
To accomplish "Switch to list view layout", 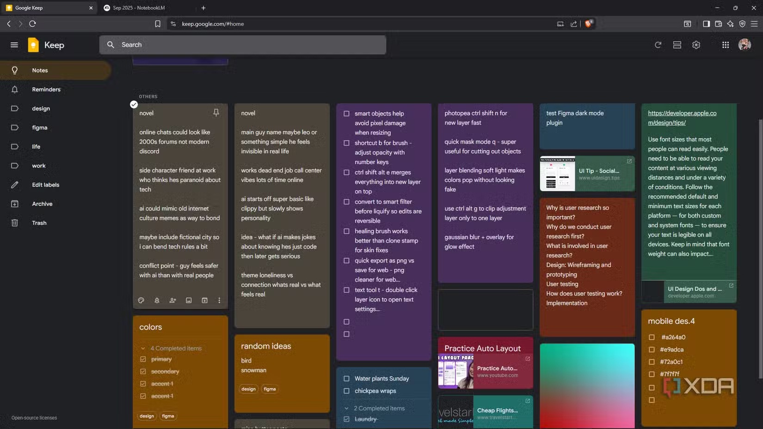I will pos(677,45).
